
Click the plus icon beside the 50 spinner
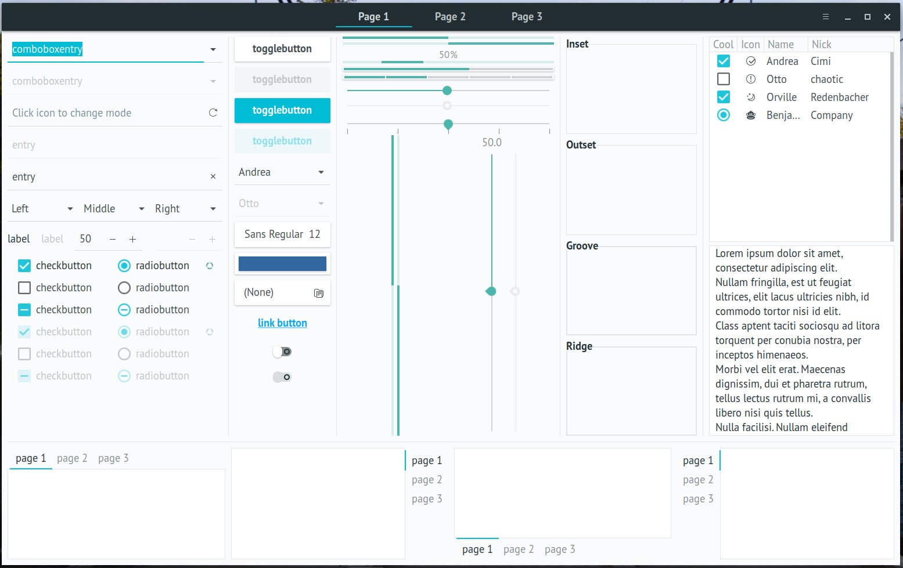tap(132, 239)
